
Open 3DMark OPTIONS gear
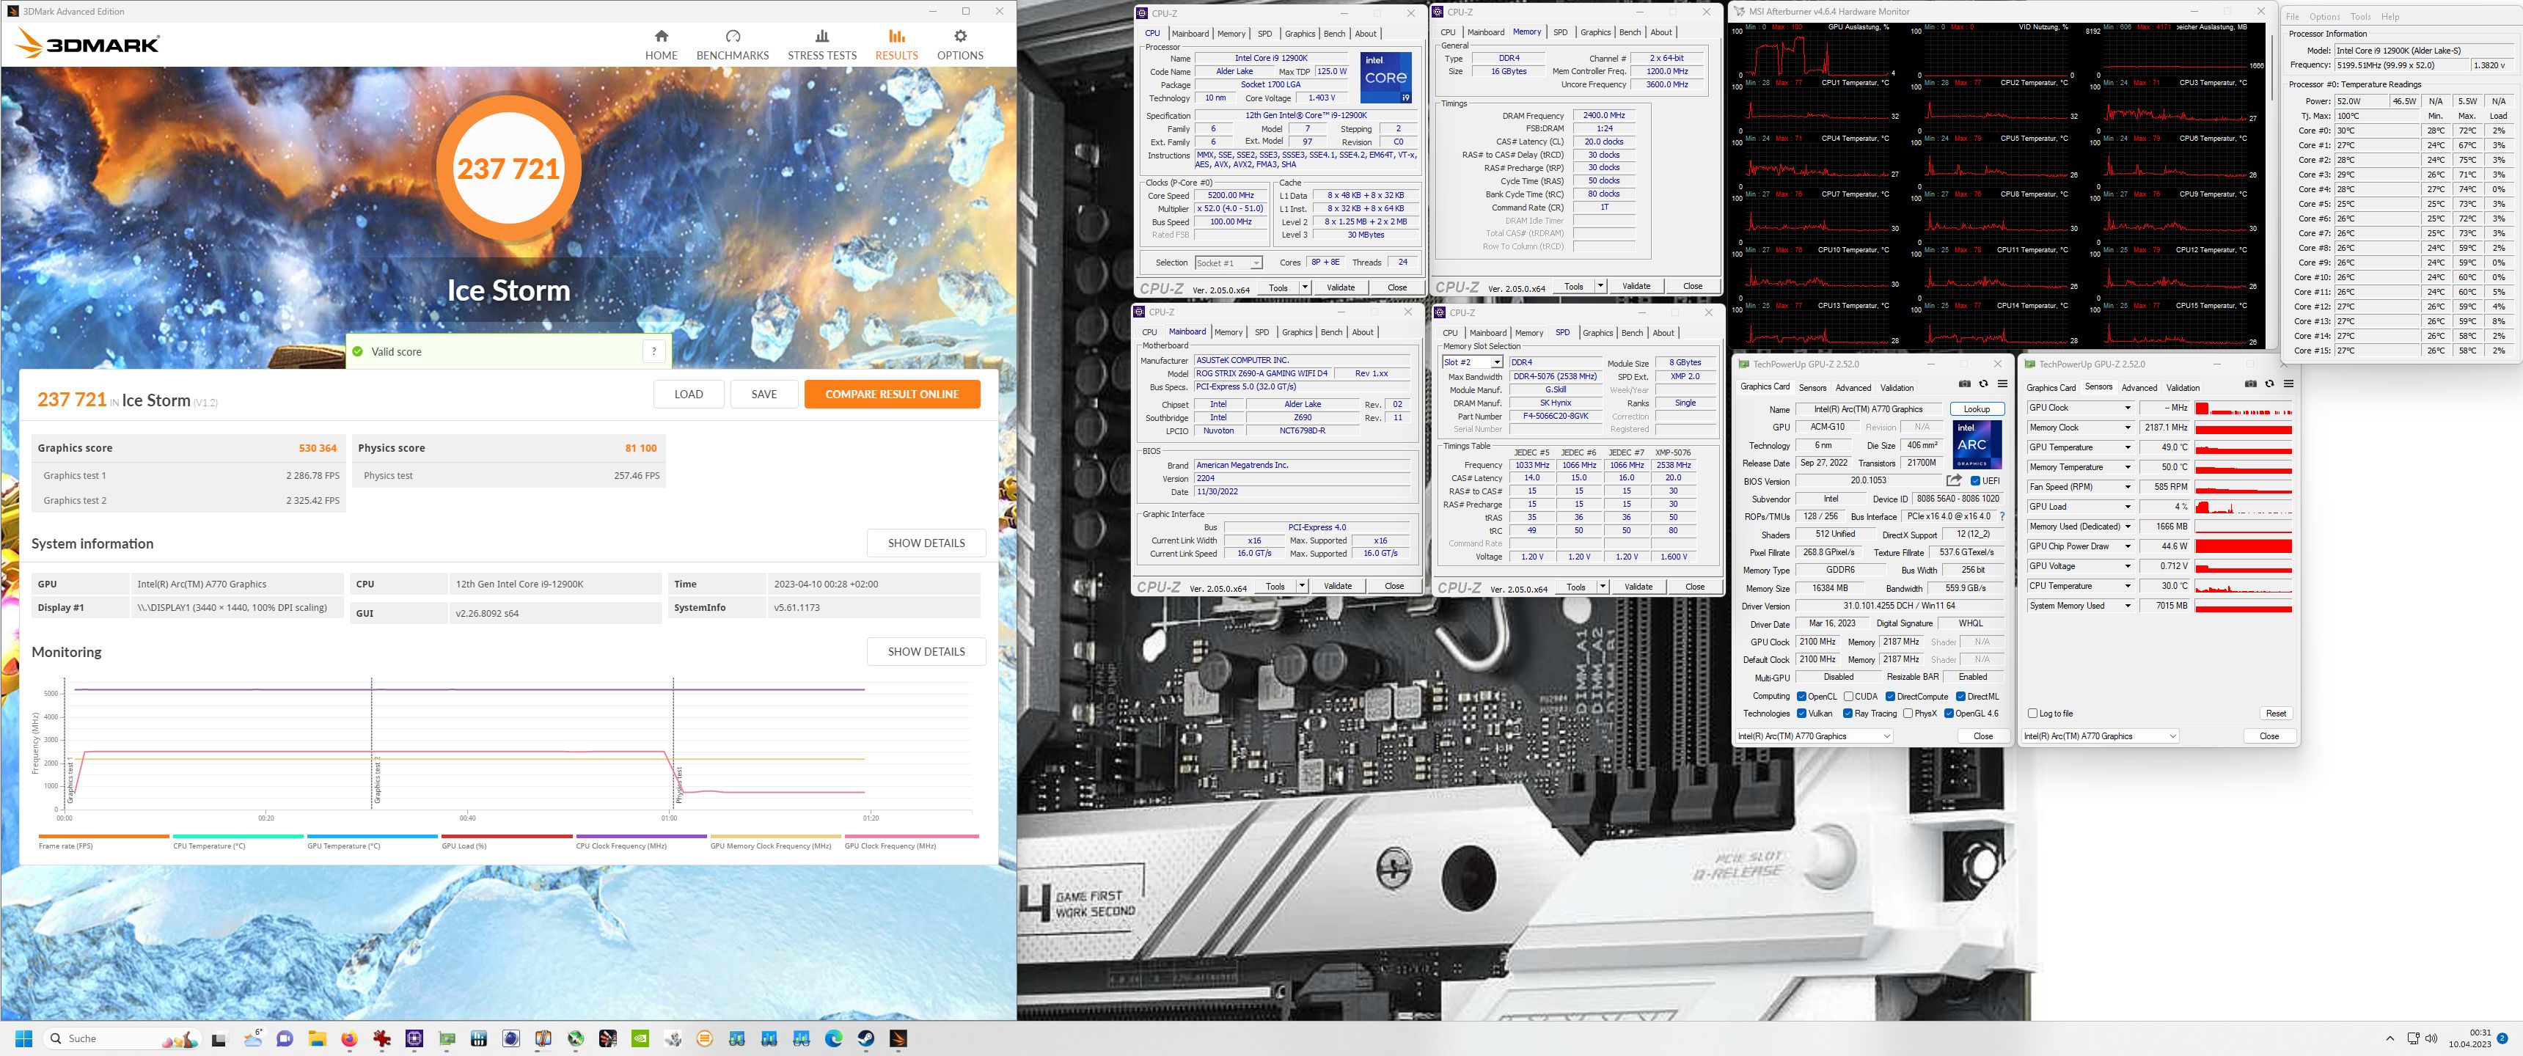click(960, 45)
